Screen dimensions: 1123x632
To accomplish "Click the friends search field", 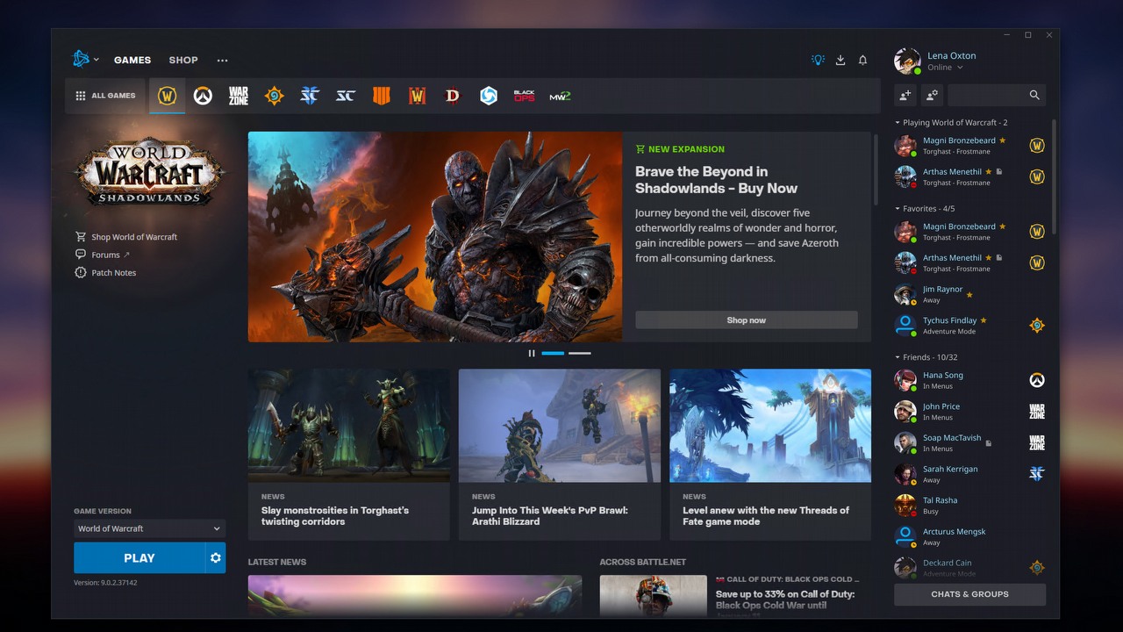I will point(996,95).
